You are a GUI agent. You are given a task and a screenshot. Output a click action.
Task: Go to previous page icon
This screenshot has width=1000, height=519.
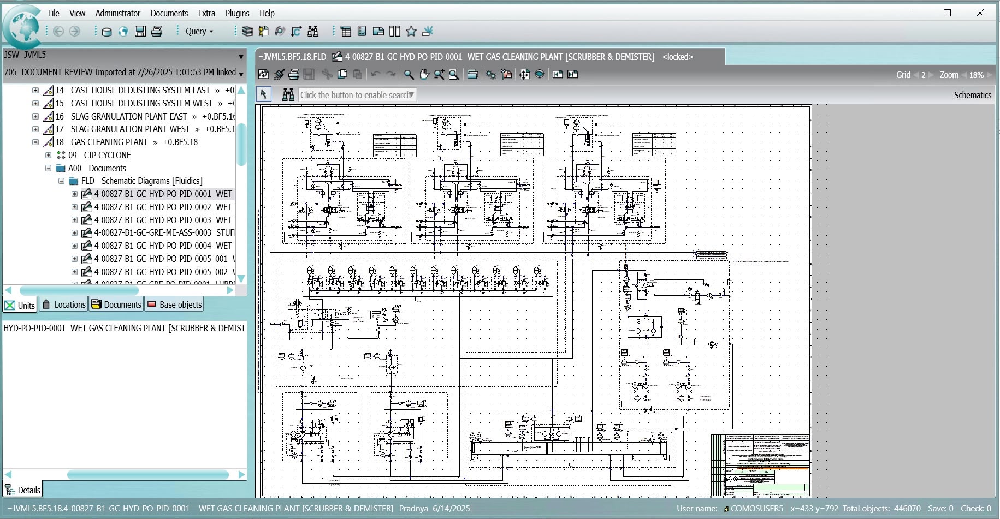click(558, 74)
